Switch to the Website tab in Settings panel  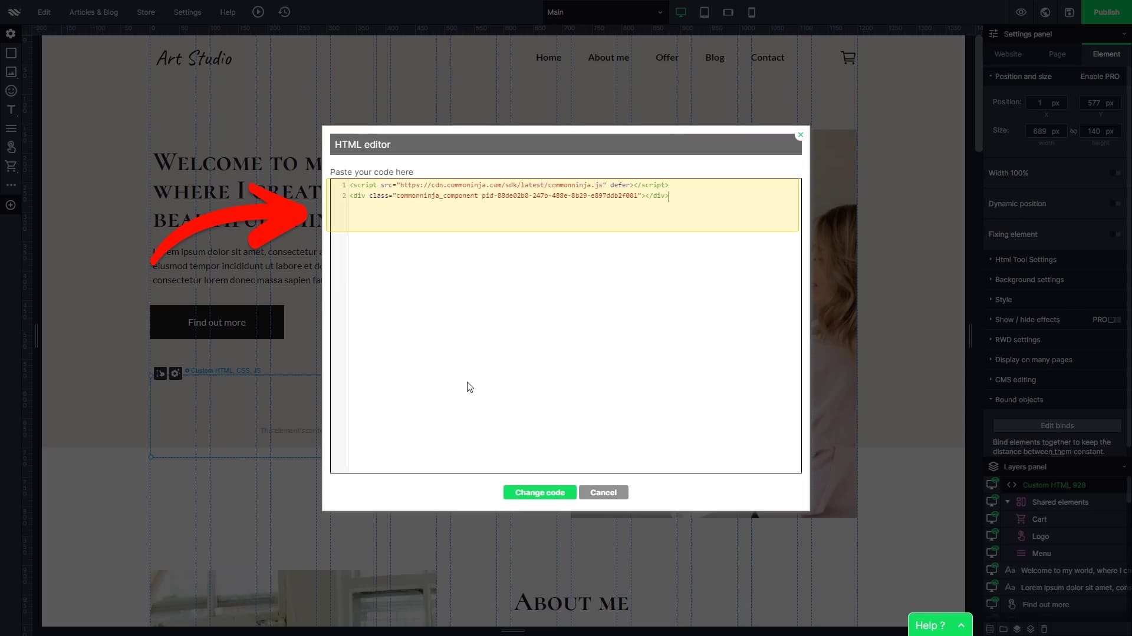coord(1008,54)
